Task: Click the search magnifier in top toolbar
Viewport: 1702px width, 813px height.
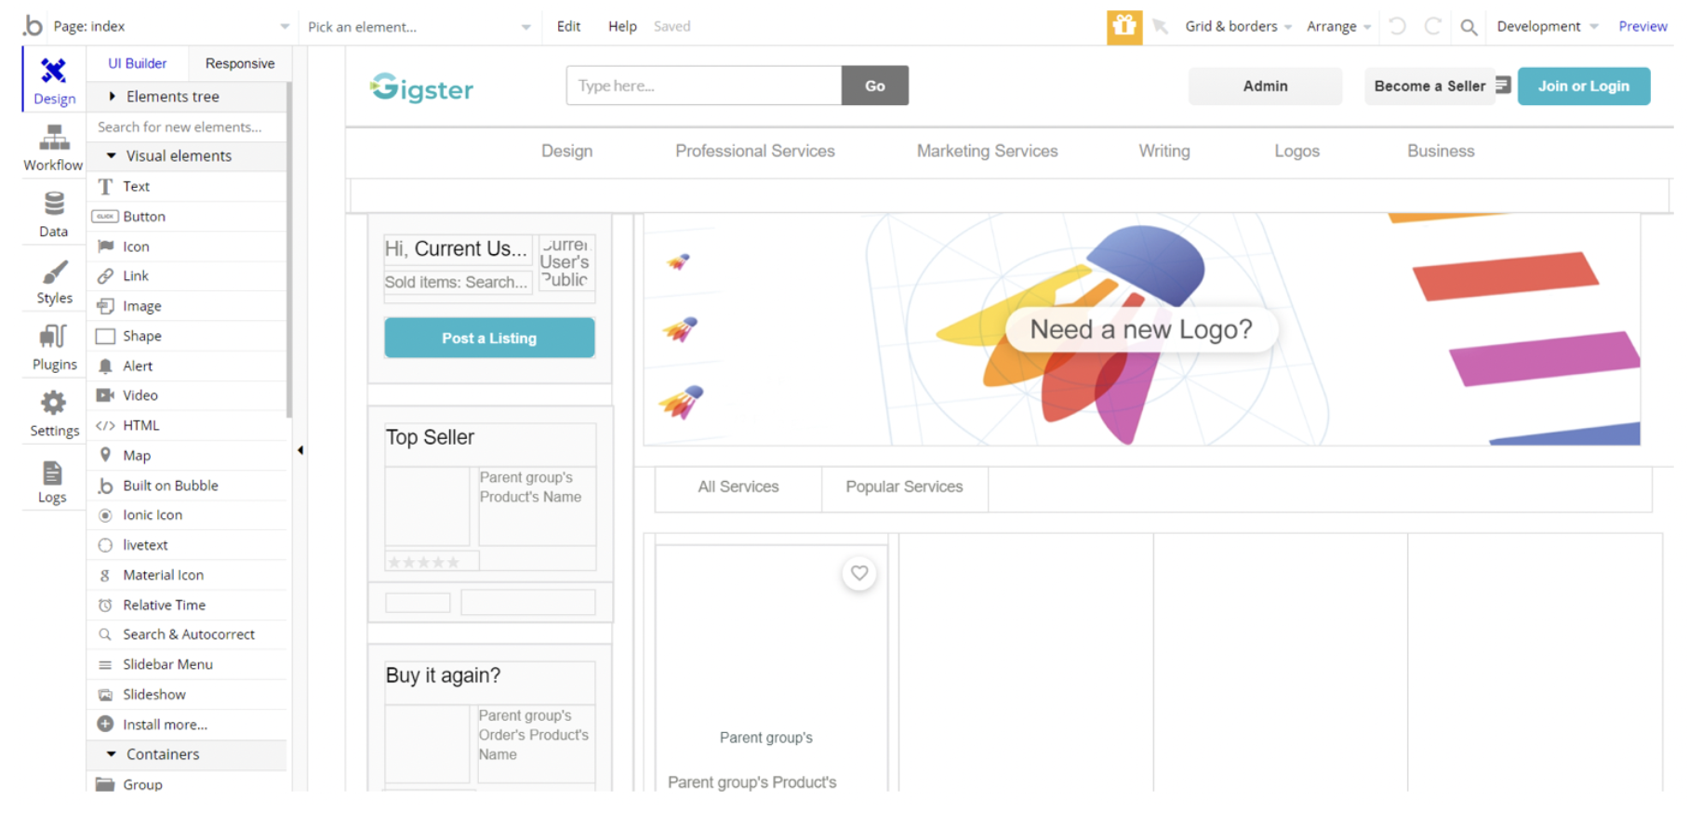Action: [1469, 27]
